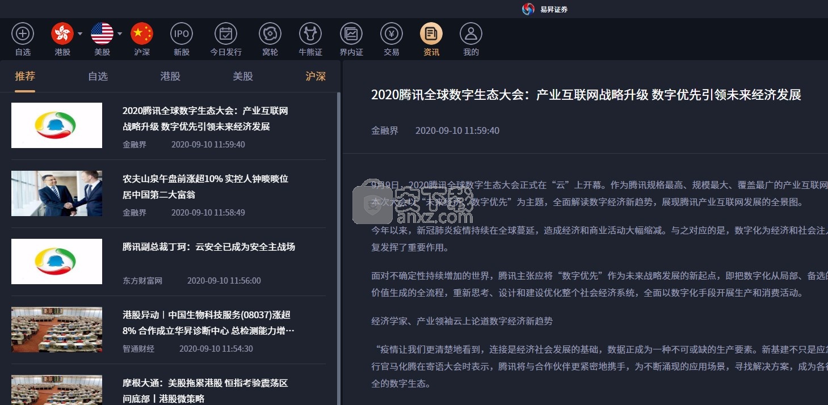828x405 pixels.
Task: Expand the 港股 dropdown arrow
Action: (x=80, y=33)
